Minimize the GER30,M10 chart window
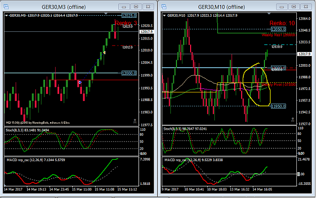The image size is (316, 198). 282,7
